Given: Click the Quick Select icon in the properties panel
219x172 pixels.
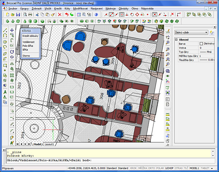Looking at the screenshot, I should click(211, 32).
